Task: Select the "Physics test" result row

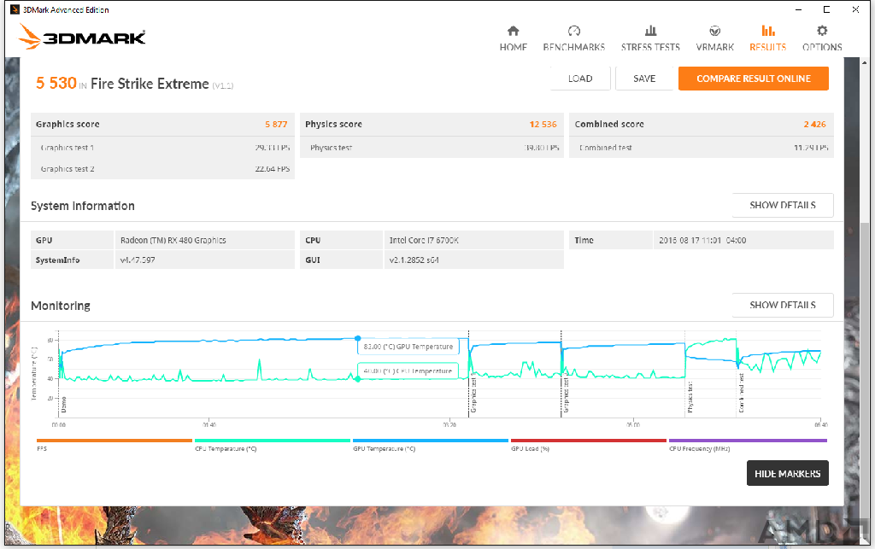Action: (x=432, y=148)
